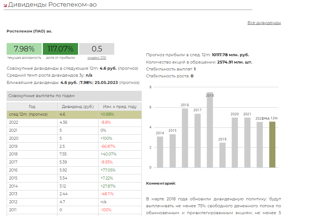Click the +0.88% forecast change value
Screen dimensions: 319x216
(107, 114)
